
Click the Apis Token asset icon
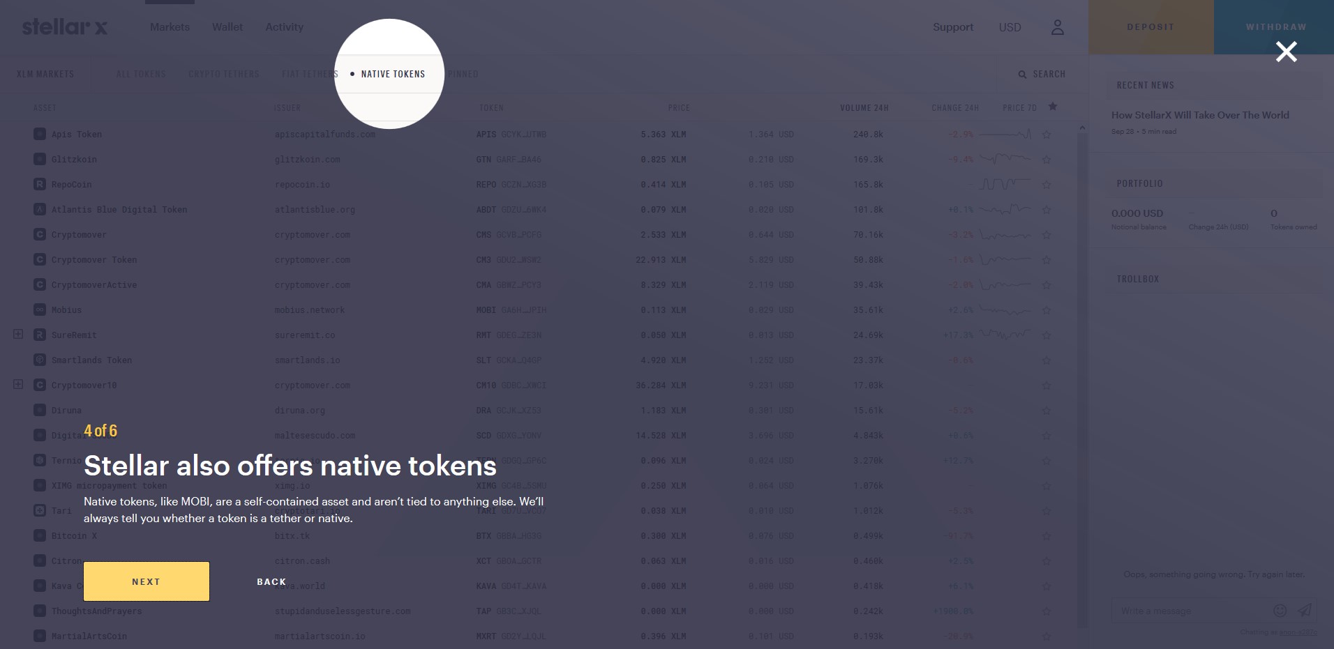point(40,134)
